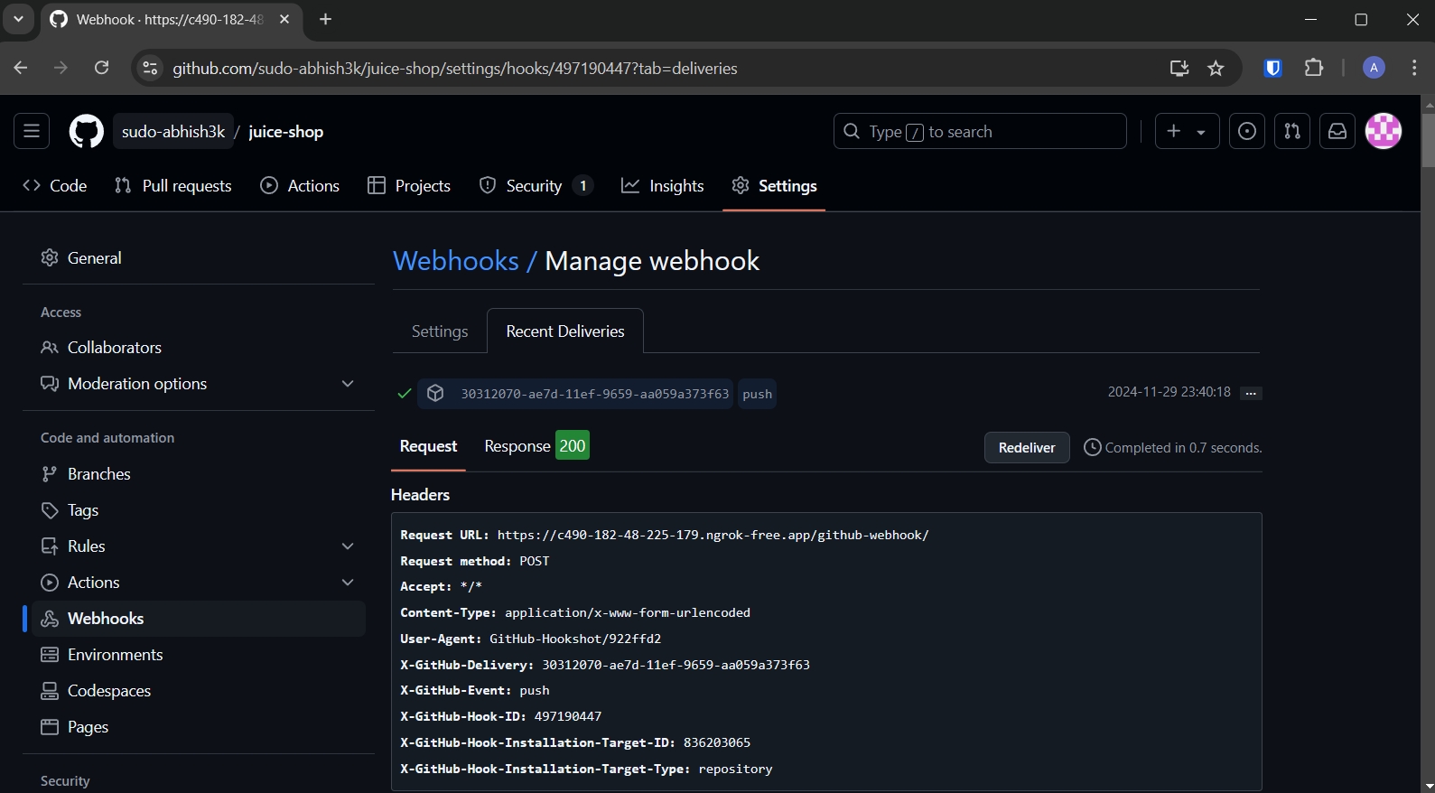Select Codespaces in sidebar
Image resolution: width=1435 pixels, height=793 pixels.
point(199,691)
